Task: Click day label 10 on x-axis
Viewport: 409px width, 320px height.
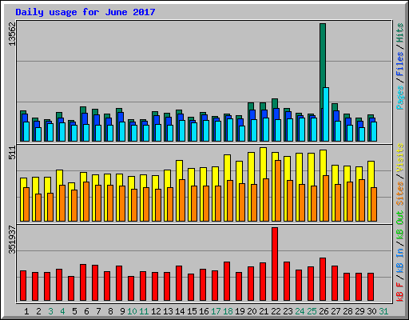Action: click(x=132, y=311)
